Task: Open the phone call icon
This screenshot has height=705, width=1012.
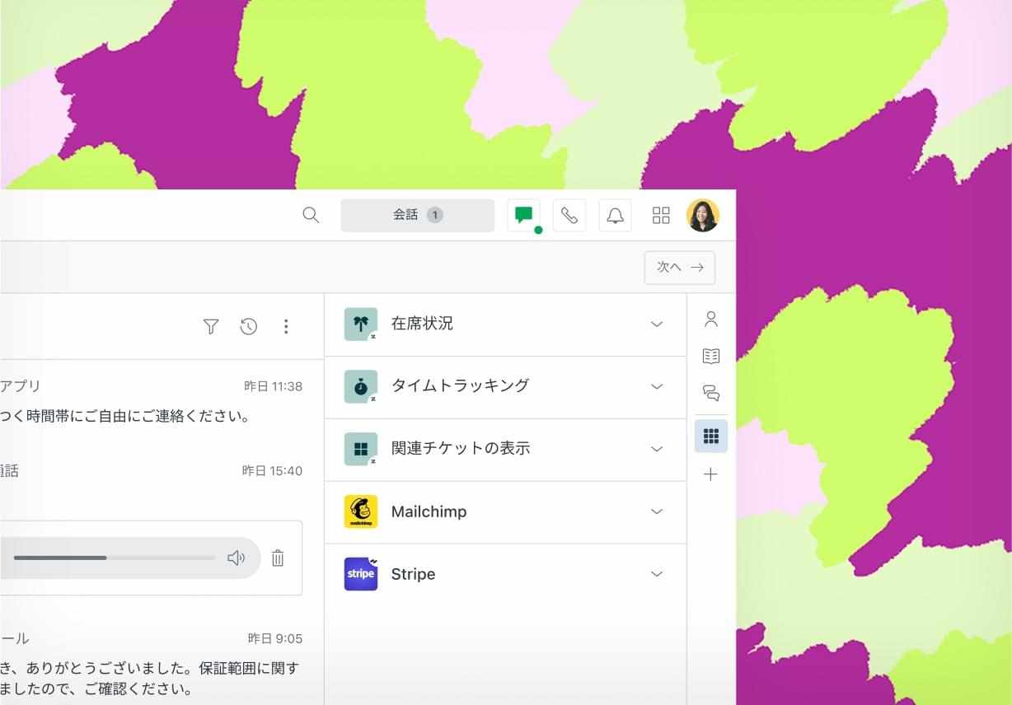Action: [x=569, y=215]
